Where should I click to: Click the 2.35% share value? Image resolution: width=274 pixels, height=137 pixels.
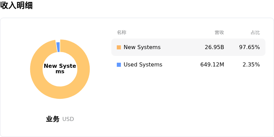pos(251,65)
